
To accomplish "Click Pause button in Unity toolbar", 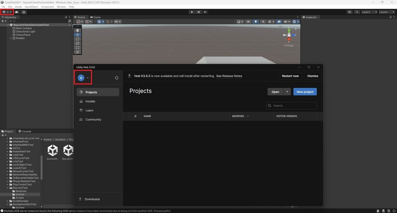I will coord(198,12).
